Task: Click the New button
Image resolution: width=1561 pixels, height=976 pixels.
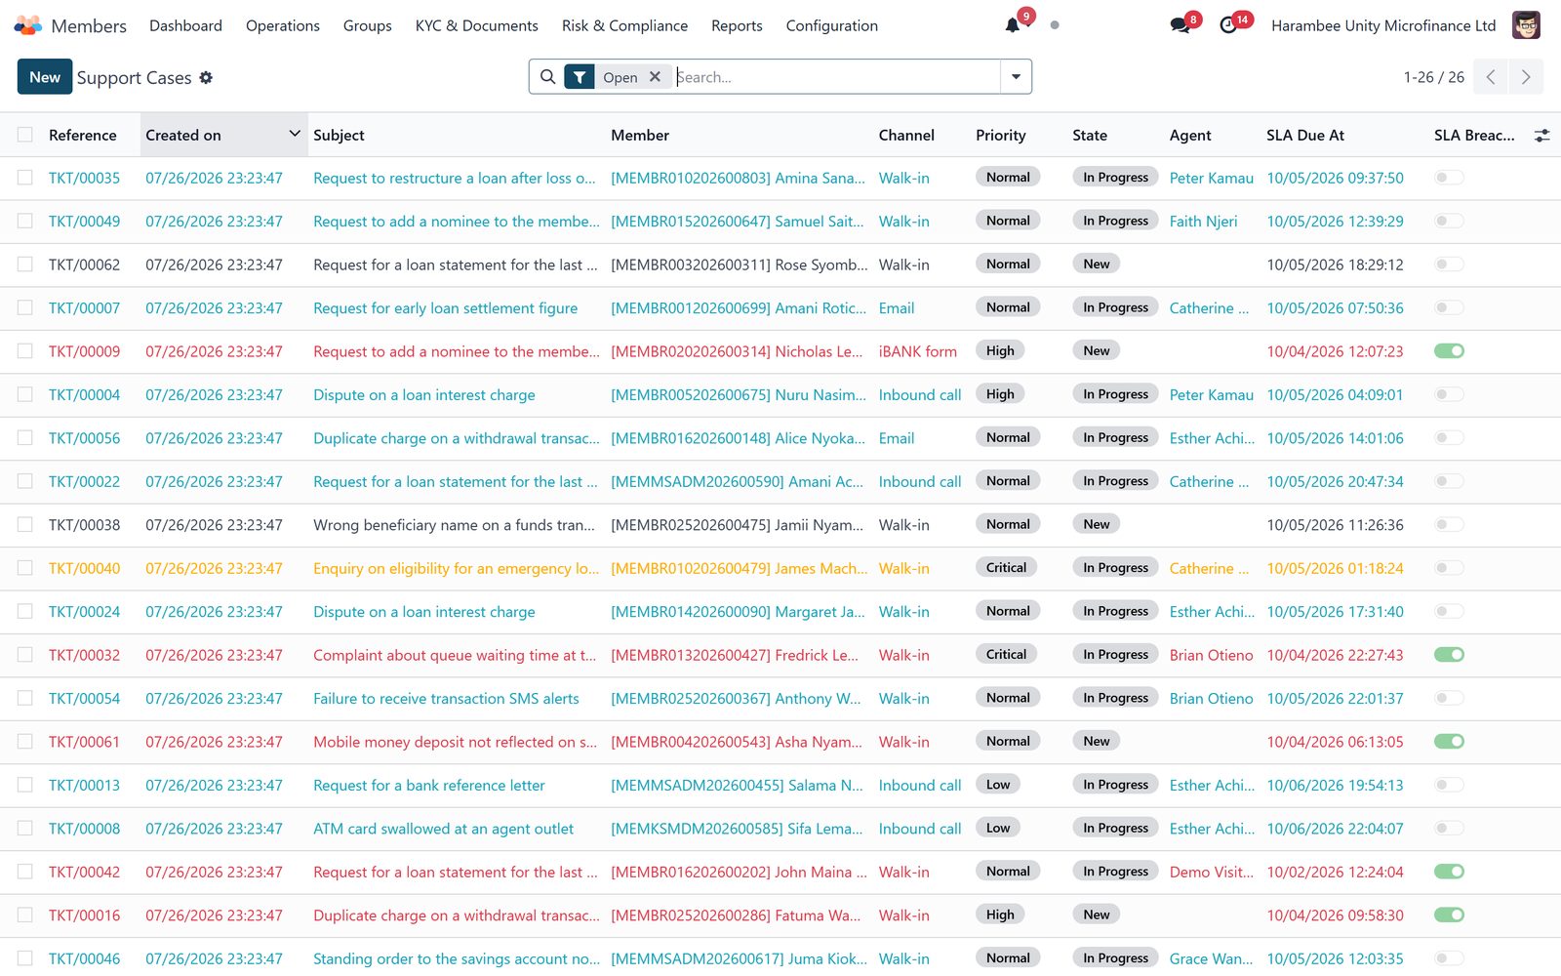Action: (x=45, y=77)
